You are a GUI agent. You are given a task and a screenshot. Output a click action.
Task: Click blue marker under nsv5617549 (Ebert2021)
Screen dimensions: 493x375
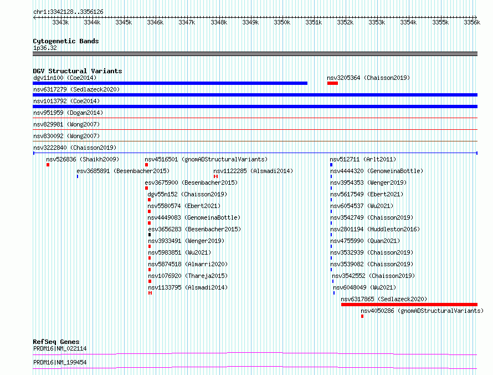[x=331, y=200]
